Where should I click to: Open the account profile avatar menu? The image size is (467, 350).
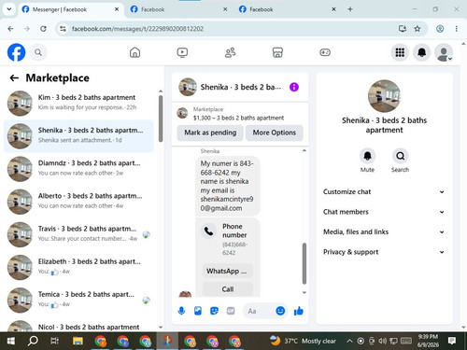coord(444,52)
